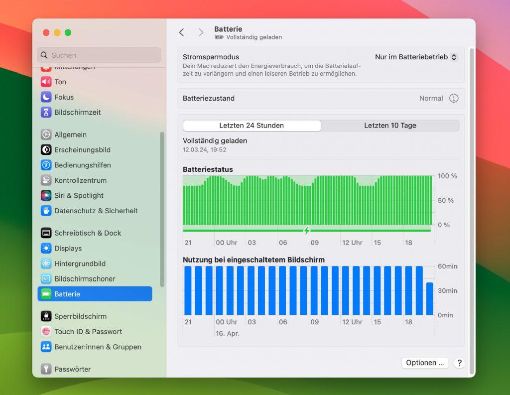Click the main pane scrollbar
Viewport: 510px width, 395px height.
pyautogui.click(x=472, y=211)
